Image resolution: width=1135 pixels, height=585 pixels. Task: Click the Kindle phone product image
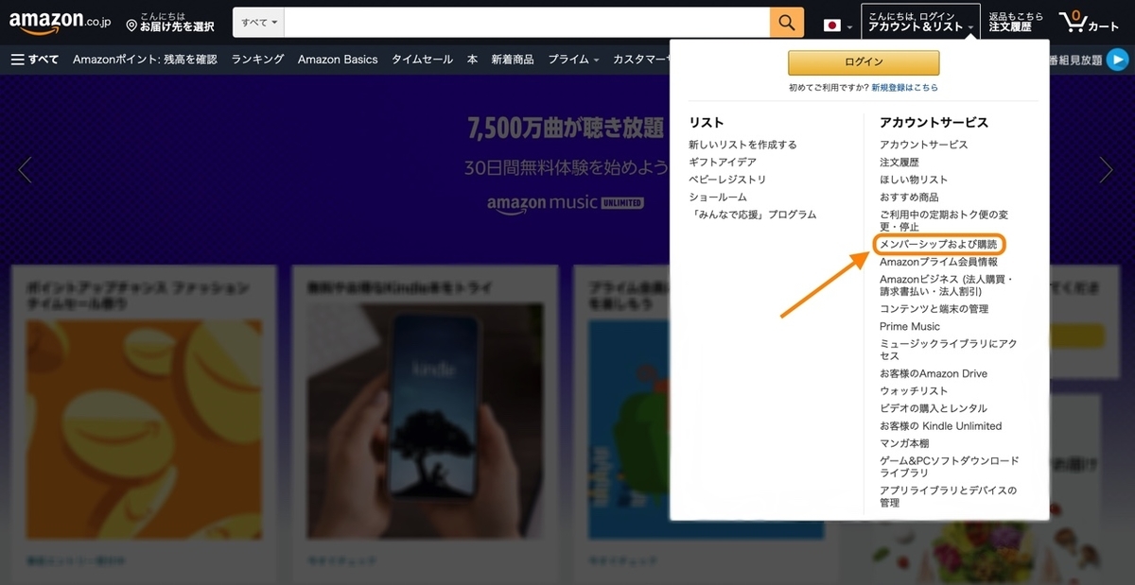tap(425, 423)
